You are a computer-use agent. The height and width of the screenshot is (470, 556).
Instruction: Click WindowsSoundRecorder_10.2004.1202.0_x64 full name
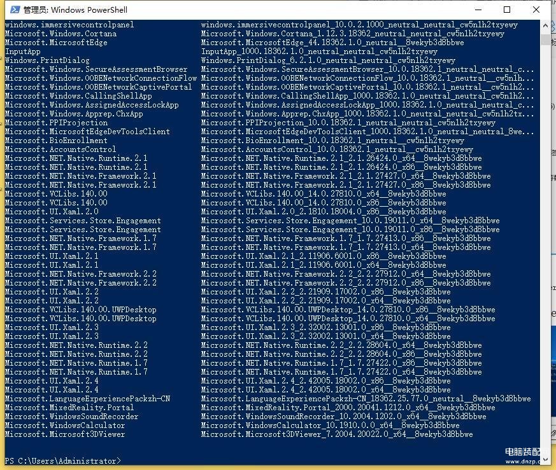[344, 416]
